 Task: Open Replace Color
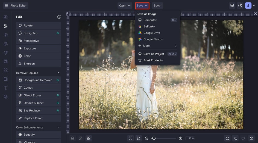(x=39, y=118)
